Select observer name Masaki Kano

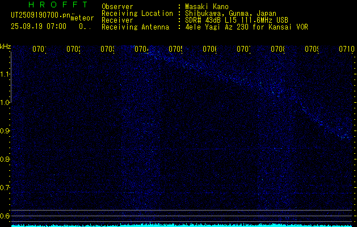(x=207, y=6)
